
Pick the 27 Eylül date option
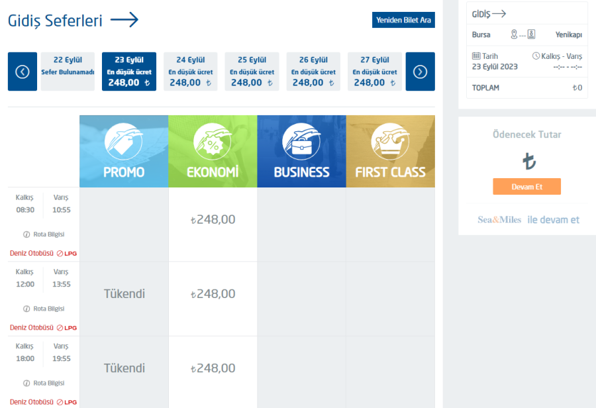[375, 72]
